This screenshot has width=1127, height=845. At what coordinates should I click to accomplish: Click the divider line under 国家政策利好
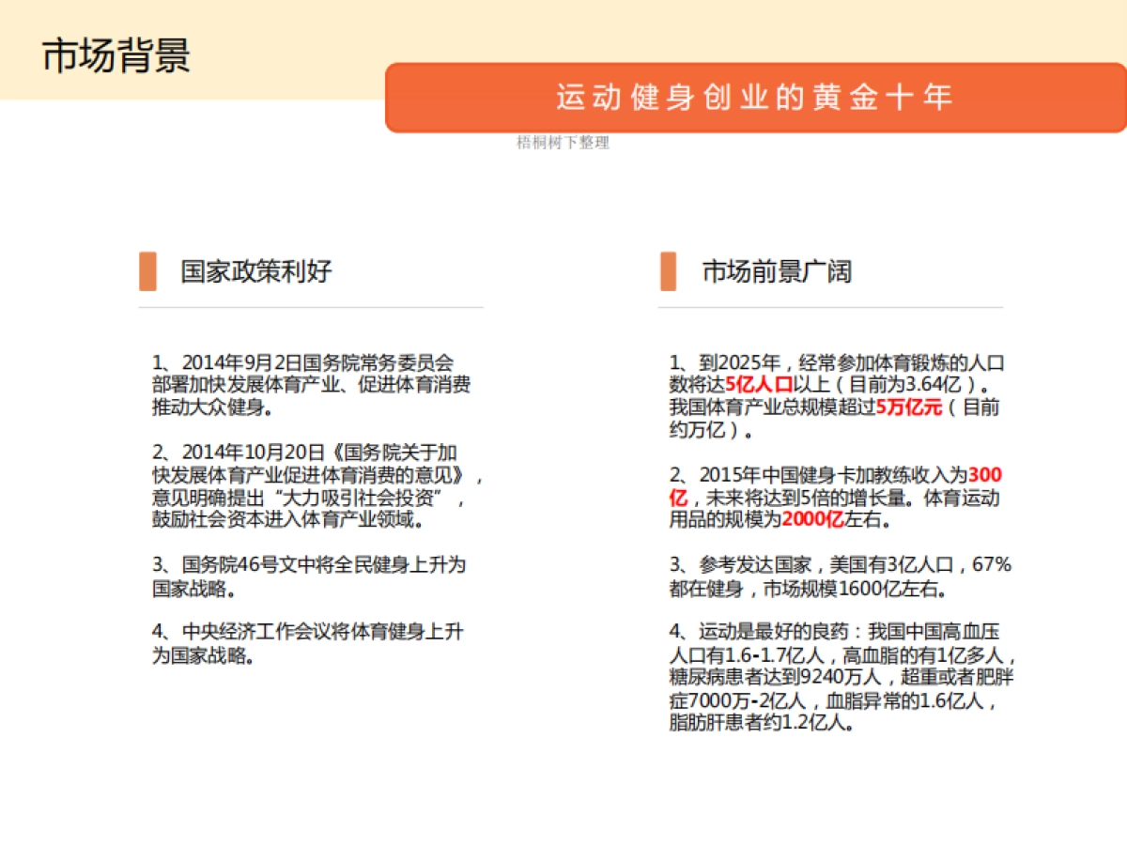310,305
